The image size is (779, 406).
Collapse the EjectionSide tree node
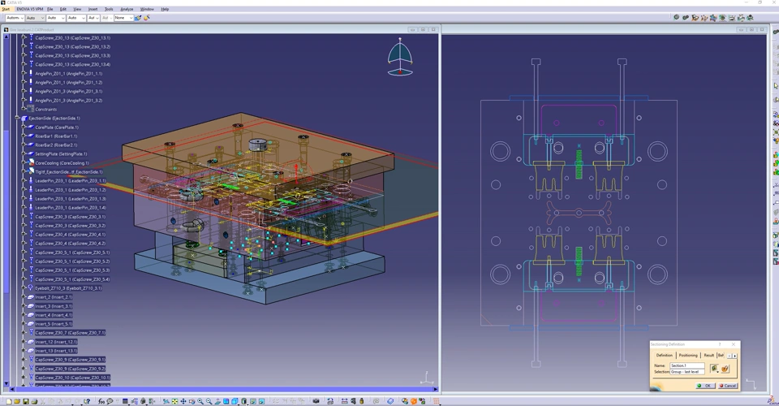(17, 119)
